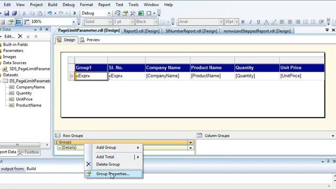Open the Toolbox icon with crossed tools
336x189 pixels.
point(133,13)
